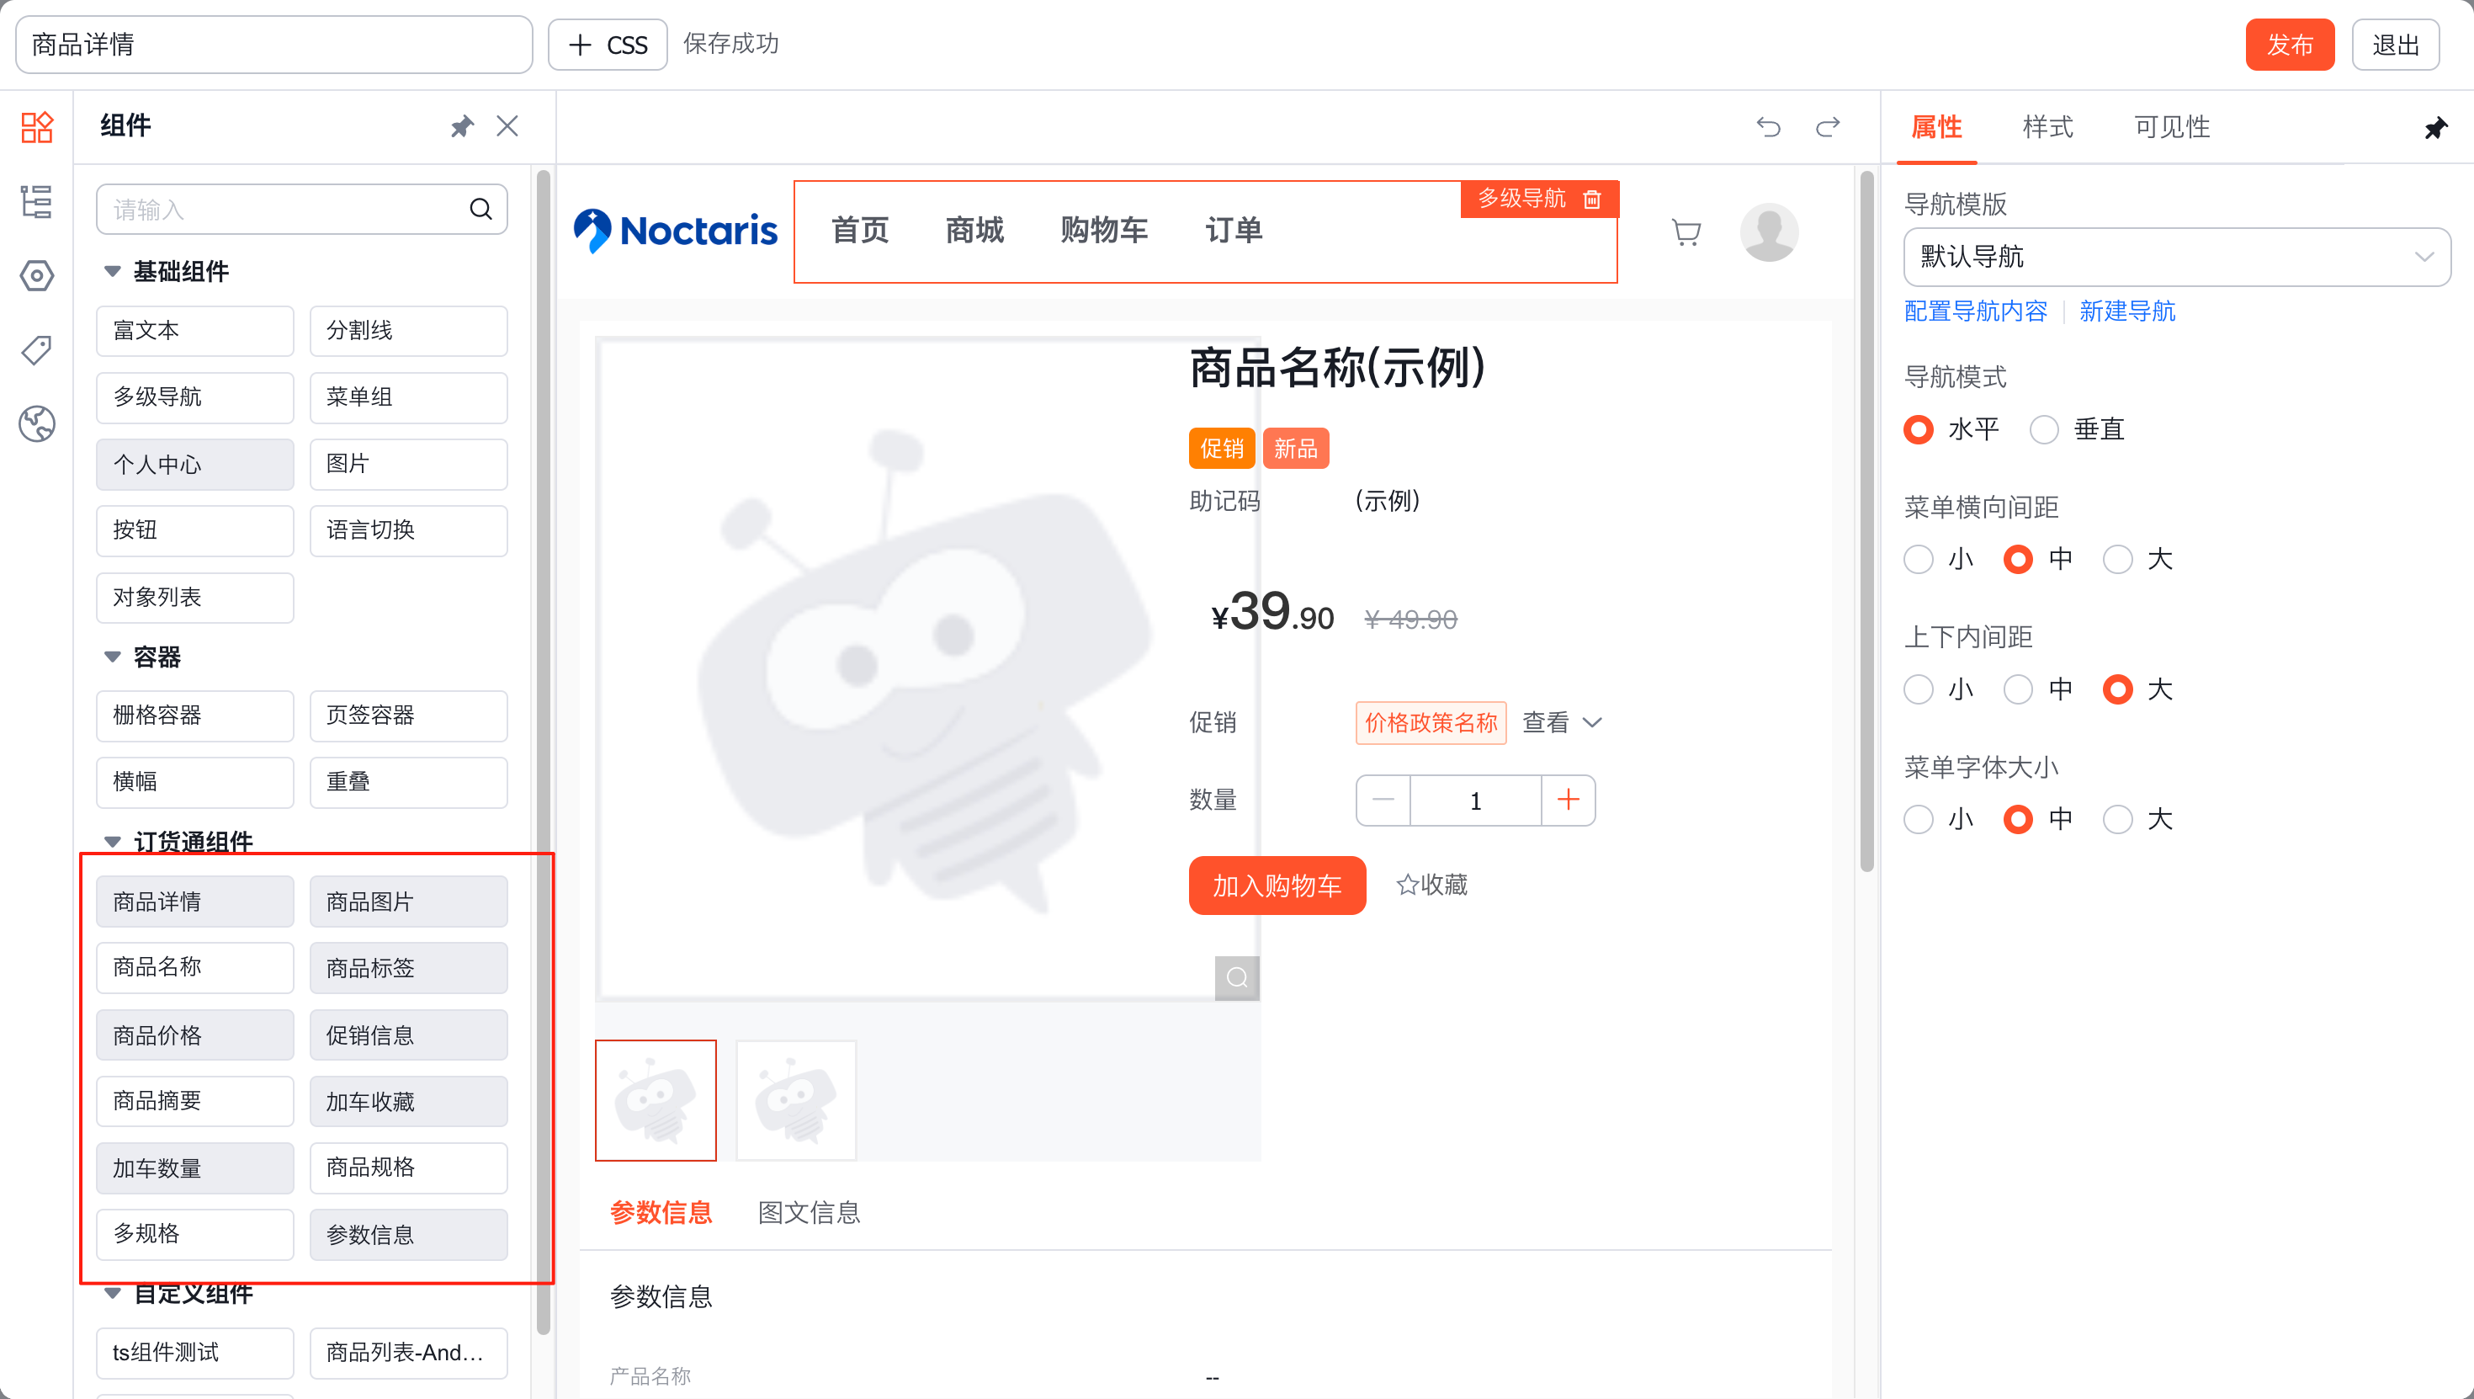
Task: Select 垂直 navigation mode
Action: (x=2044, y=429)
